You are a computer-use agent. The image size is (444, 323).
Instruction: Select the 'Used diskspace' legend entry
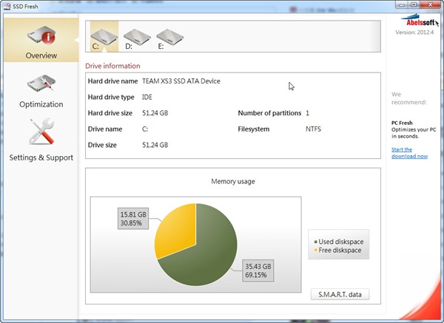341,242
